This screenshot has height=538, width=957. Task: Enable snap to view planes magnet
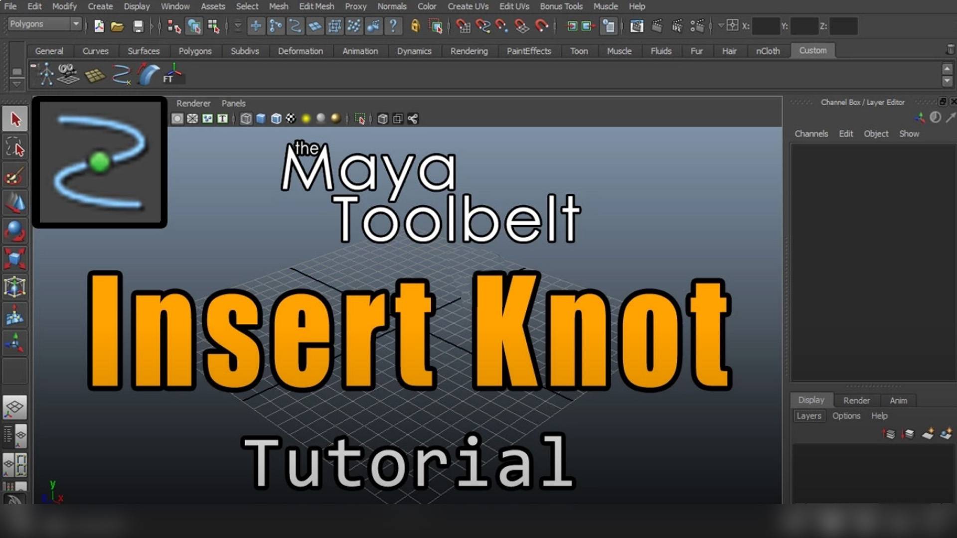click(x=521, y=26)
